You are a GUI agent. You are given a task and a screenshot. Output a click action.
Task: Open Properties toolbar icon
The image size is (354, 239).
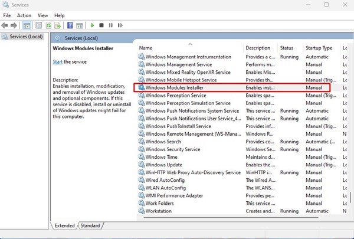(x=39, y=25)
